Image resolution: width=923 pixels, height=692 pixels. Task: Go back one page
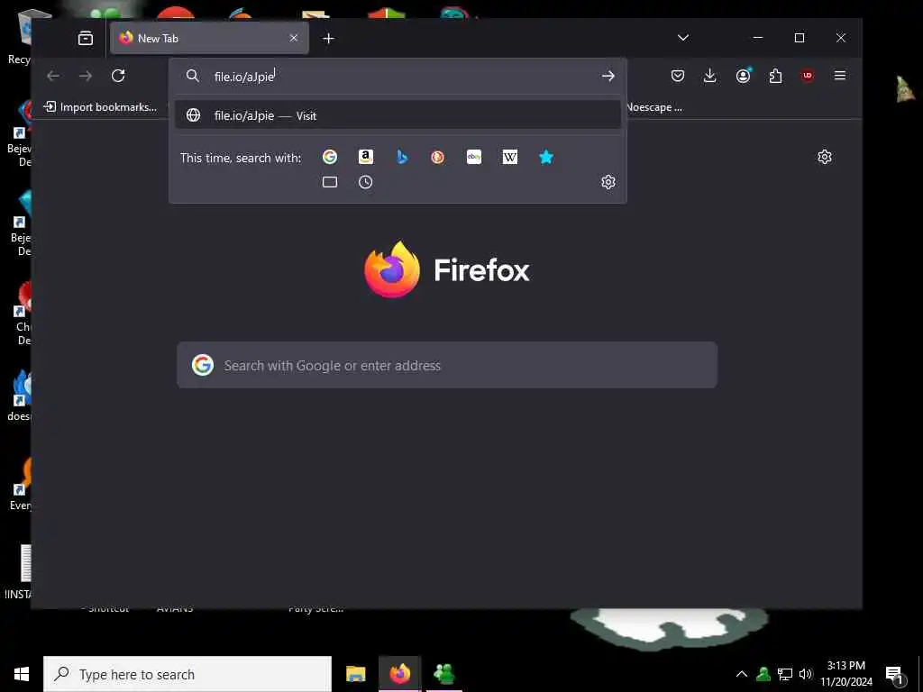tap(53, 76)
